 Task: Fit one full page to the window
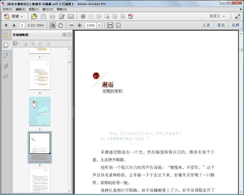(118, 25)
